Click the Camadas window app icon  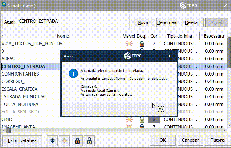click(4, 4)
